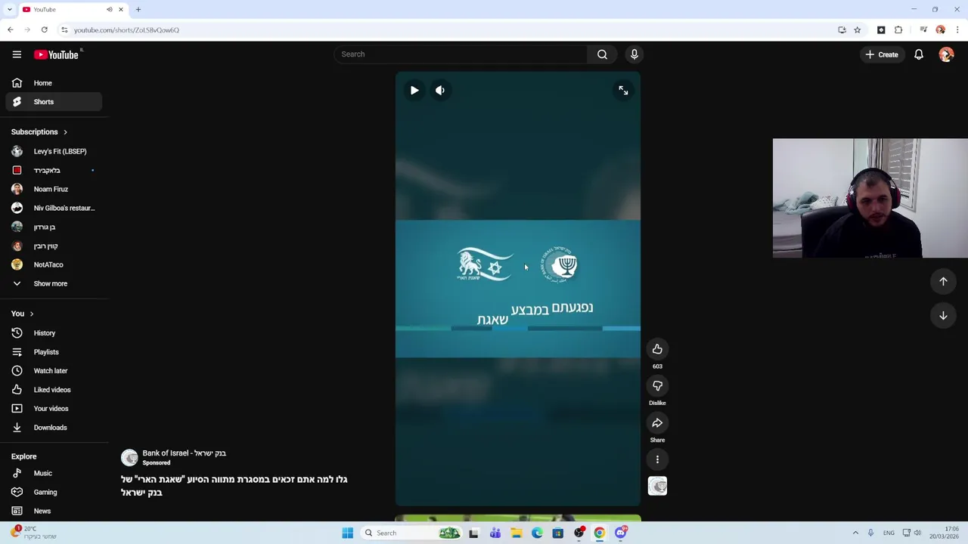Click the sponsored video title text

click(x=234, y=486)
